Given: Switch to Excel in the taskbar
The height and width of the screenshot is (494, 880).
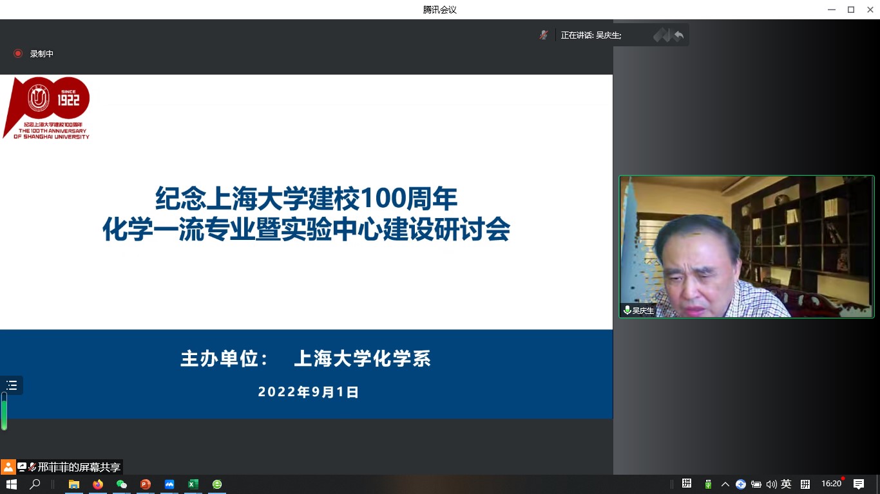Looking at the screenshot, I should tap(193, 484).
